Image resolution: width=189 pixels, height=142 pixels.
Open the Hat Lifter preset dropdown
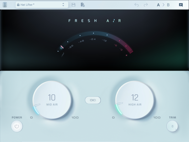tap(42, 5)
